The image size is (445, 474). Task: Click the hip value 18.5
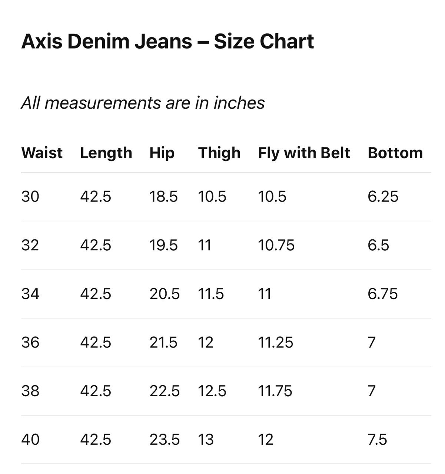pyautogui.click(x=163, y=197)
